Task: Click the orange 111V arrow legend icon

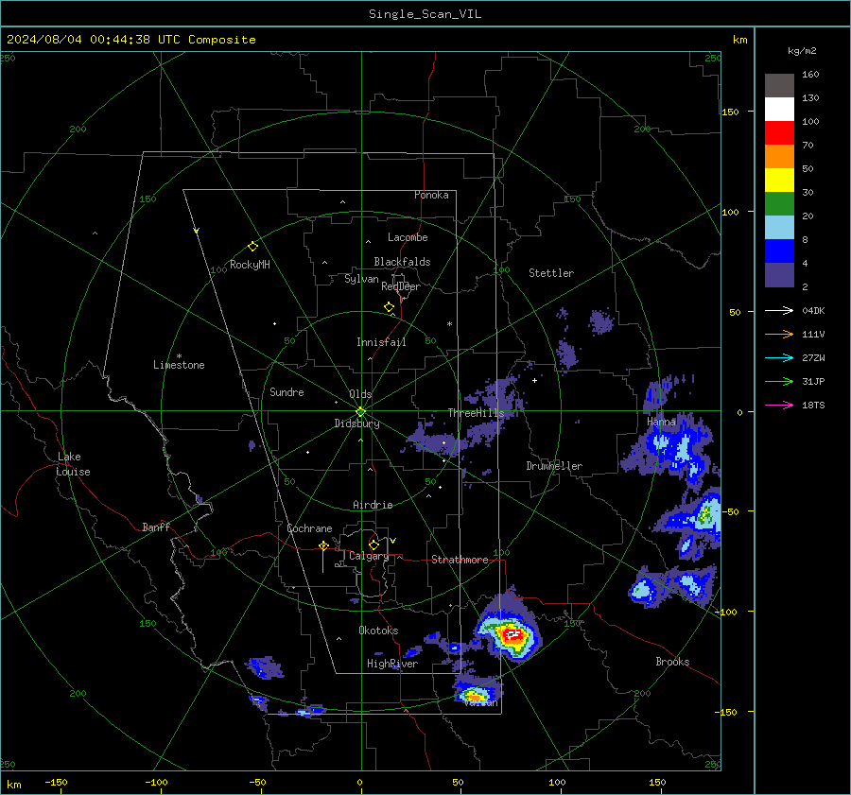Action: [779, 335]
